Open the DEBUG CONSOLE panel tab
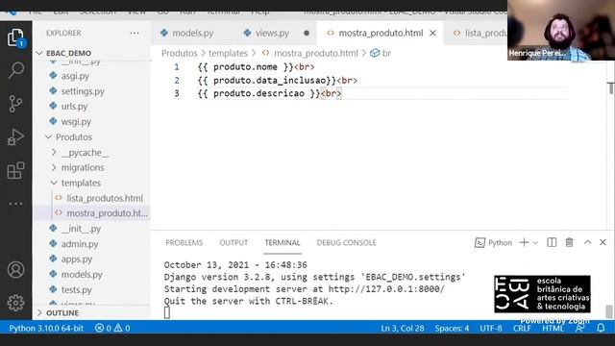This screenshot has width=615, height=346. [x=346, y=243]
